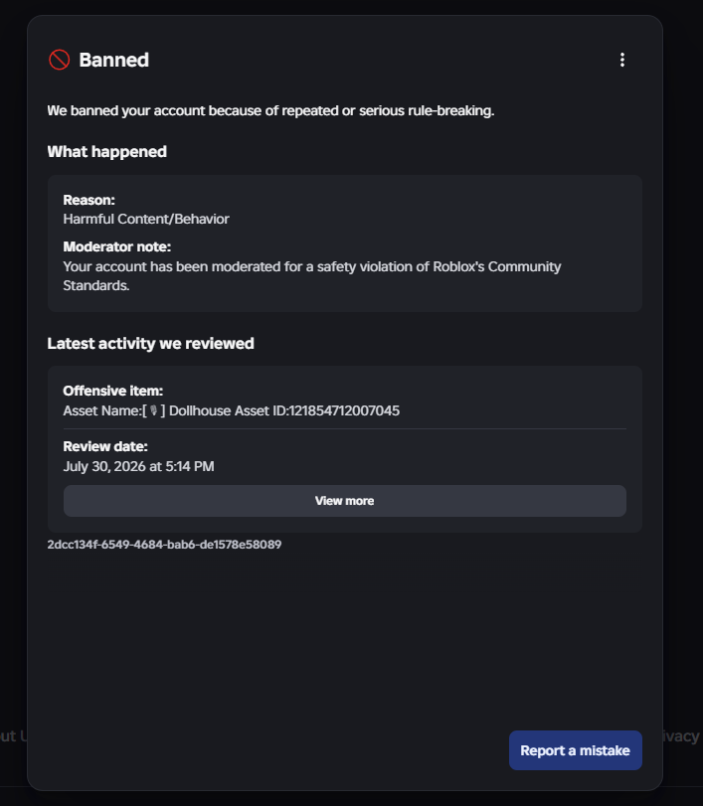Click the Reason: label
The height and width of the screenshot is (806, 703).
point(88,200)
